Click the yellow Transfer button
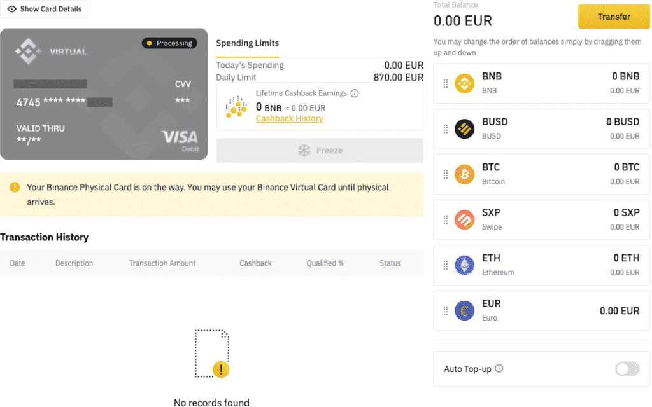The width and height of the screenshot is (652, 407). 614,17
